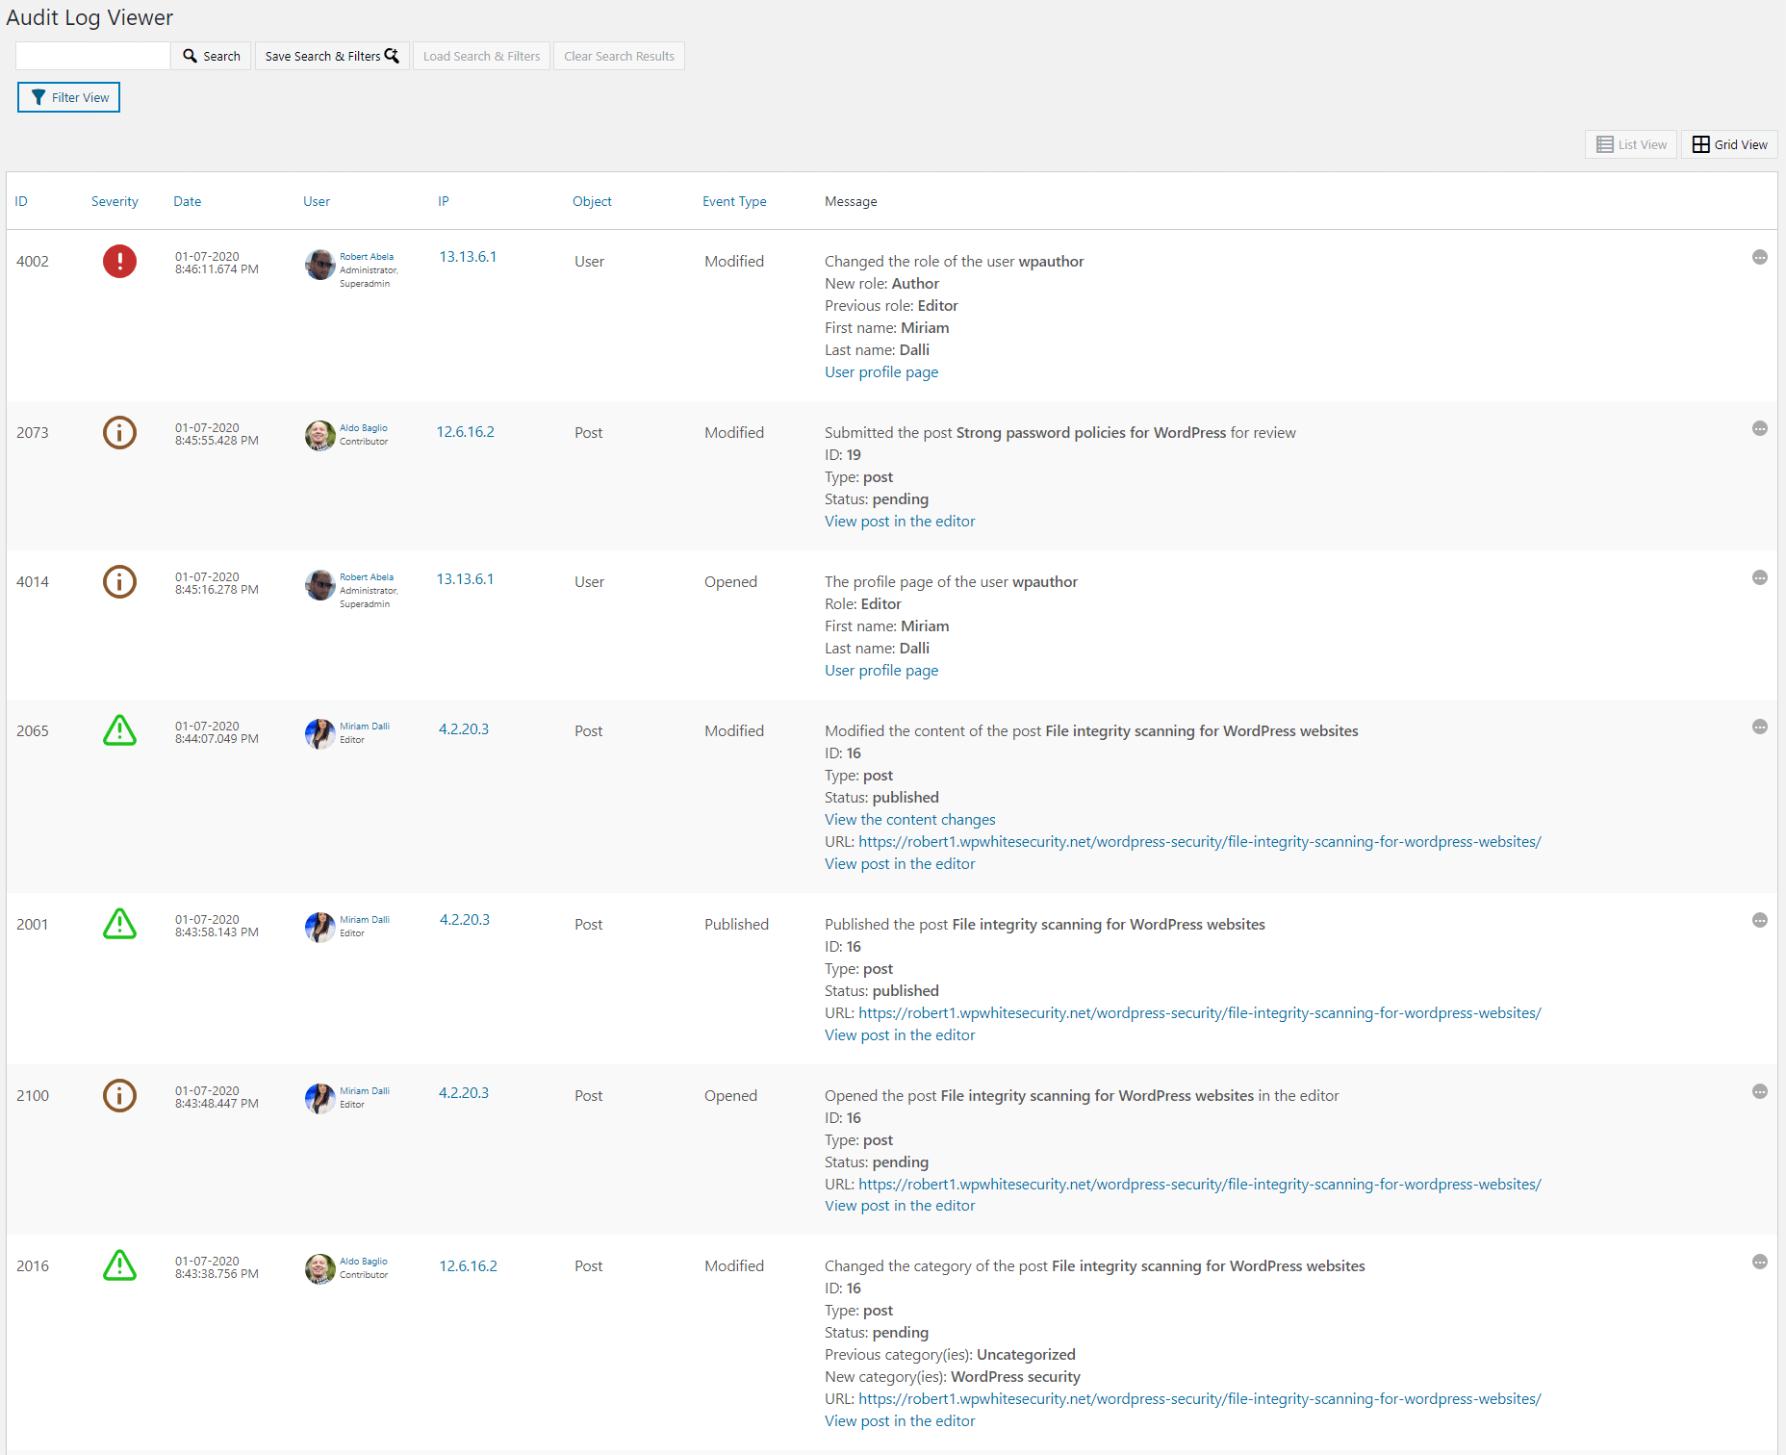Click IP address 13.13.6.1 in event 4002
The image size is (1786, 1455).
(468, 256)
